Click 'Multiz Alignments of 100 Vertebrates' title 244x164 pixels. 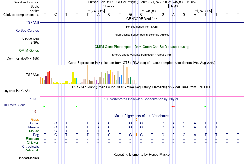pos(142,116)
